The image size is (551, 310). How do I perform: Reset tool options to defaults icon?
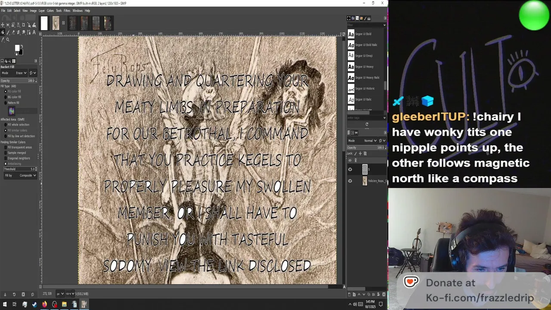[32, 294]
